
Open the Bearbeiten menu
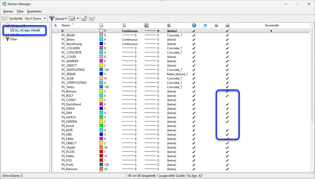tap(34, 11)
